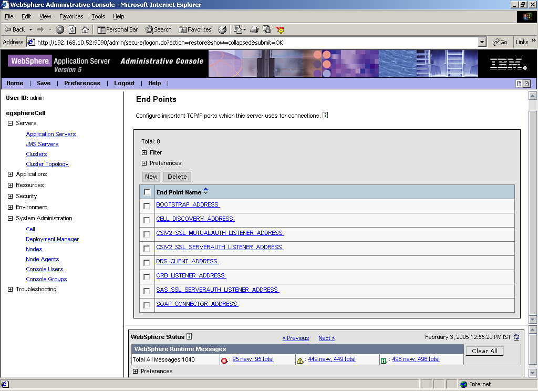Click the second page-view icon in navigation bar
The width and height of the screenshot is (538, 391).
(x=526, y=84)
